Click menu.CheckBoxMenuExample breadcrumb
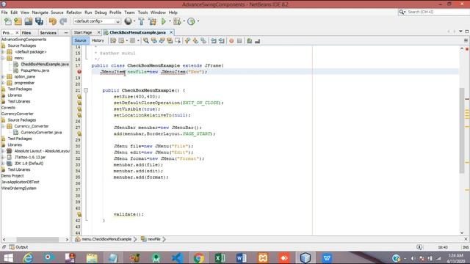Screen dimensions: 470x264 pos(106,239)
